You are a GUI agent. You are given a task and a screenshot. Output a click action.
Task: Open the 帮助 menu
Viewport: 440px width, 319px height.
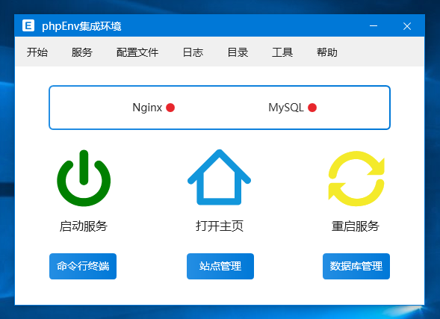pyautogui.click(x=327, y=52)
